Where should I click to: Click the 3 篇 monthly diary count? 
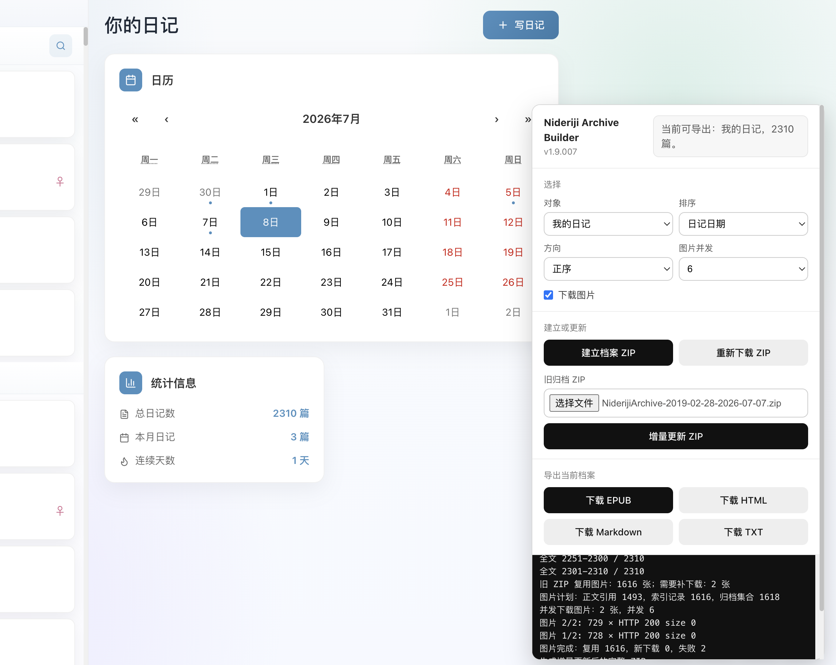tap(300, 437)
